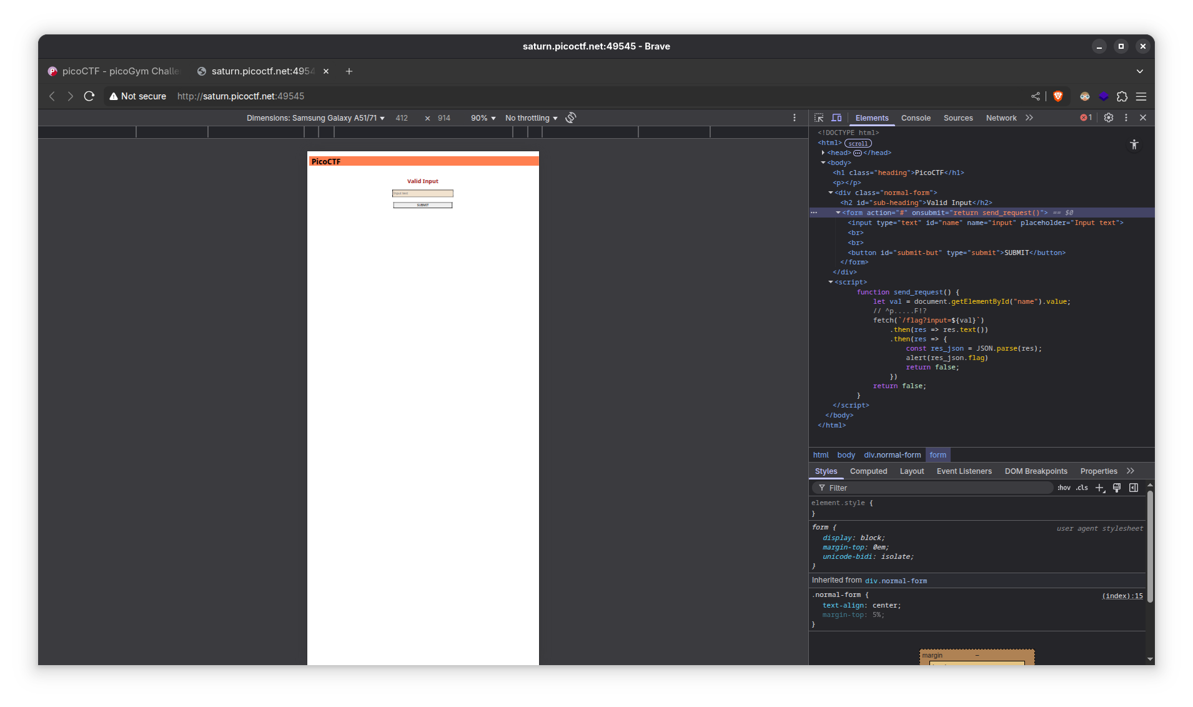Open the Computed styles tab
The width and height of the screenshot is (1193, 707).
tap(868, 471)
